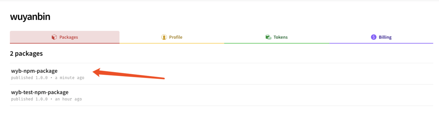This screenshot has width=439, height=129.
Task: Go to the Tokens tab label
Action: point(280,37)
